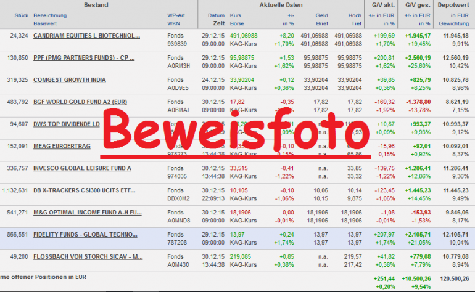
Task: Select total daily gain +251,44
Action: coord(384,278)
